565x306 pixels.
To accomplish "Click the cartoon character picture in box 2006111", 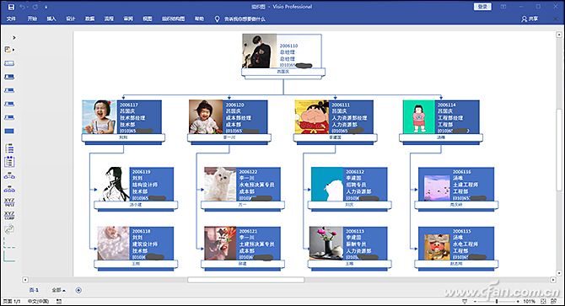I will (x=312, y=117).
